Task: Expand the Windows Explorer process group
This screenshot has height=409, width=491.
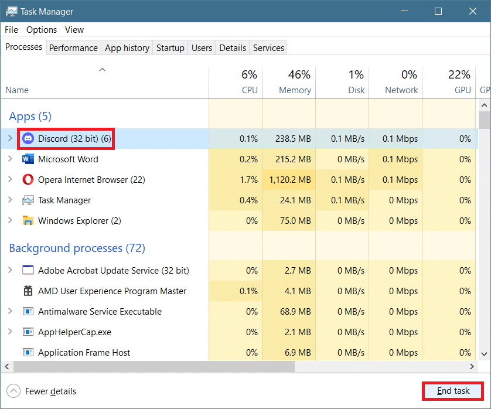Action: [10, 220]
